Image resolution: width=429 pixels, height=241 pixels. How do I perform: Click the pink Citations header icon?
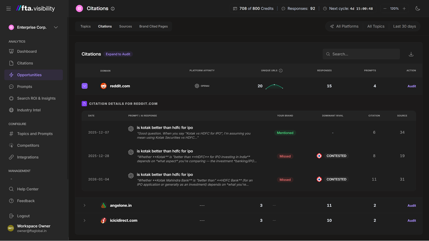[79, 9]
